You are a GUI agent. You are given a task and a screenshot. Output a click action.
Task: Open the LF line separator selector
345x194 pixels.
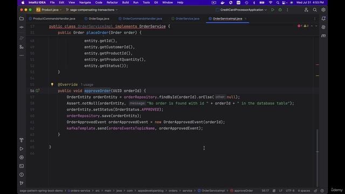point(280,191)
